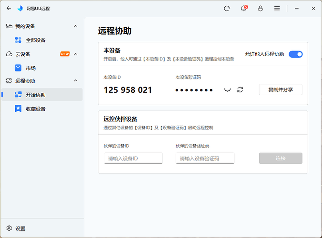Click the device ID 125 958 021
Image resolution: width=322 pixels, height=238 pixels.
(128, 90)
